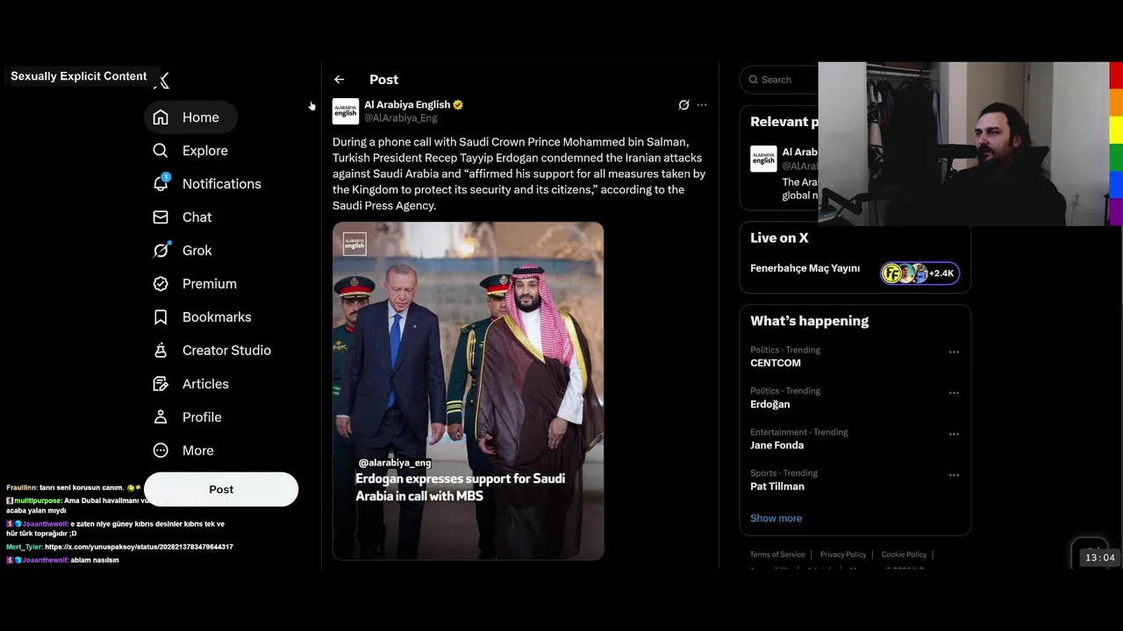
Task: Open the post's three-dot options menu
Action: click(702, 104)
